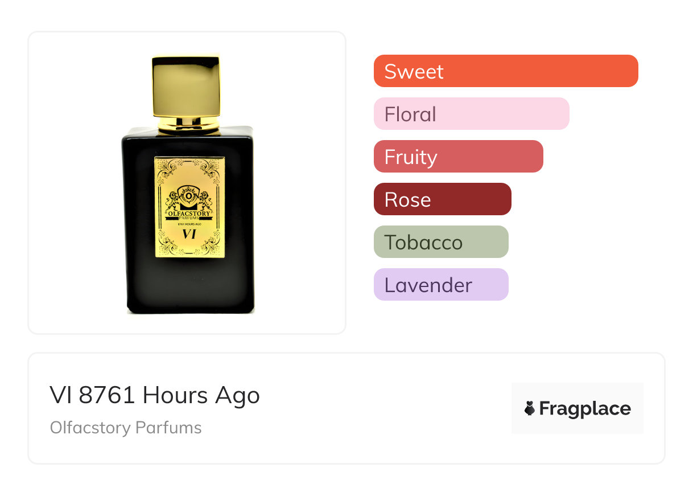Click the VI numeral on bottle label
This screenshot has width=693, height=492.
(x=189, y=235)
